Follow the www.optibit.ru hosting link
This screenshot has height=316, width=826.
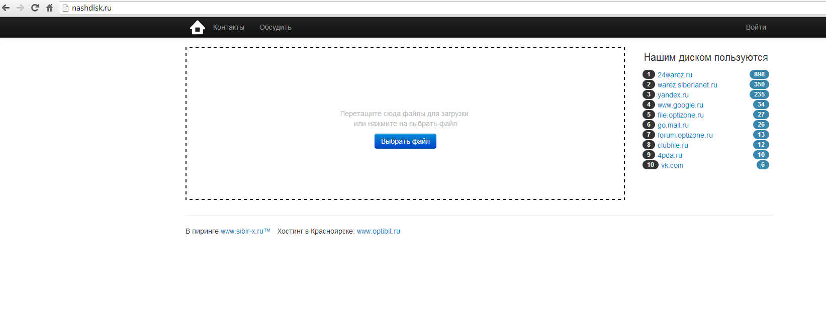click(x=378, y=231)
